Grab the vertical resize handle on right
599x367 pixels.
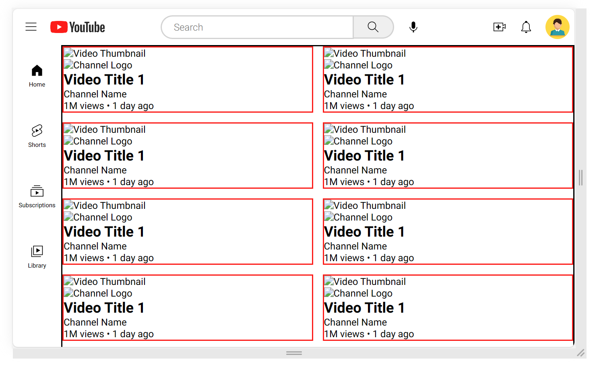580,177
